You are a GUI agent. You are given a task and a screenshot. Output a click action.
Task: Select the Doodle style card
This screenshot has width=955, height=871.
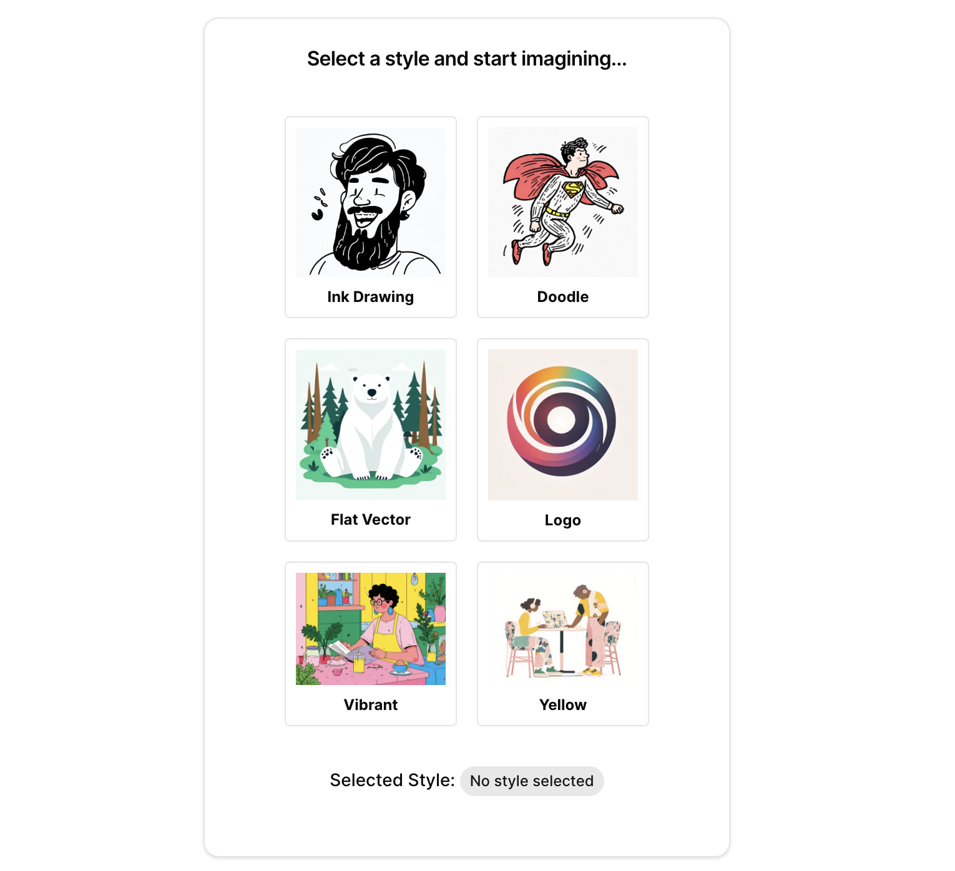coord(563,217)
